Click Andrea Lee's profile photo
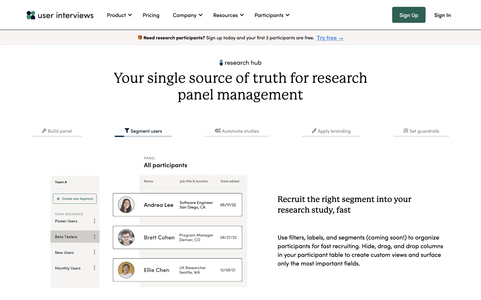This screenshot has height=300, width=481. point(126,205)
